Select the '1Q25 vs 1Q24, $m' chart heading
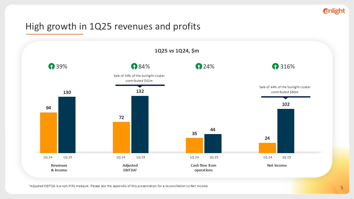This screenshot has height=199, width=354. point(177,51)
